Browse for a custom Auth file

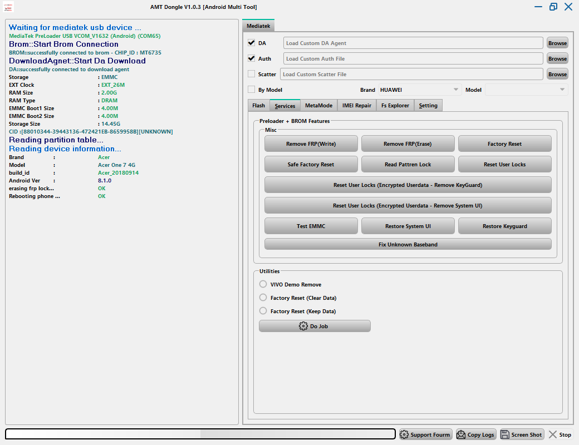tap(557, 58)
